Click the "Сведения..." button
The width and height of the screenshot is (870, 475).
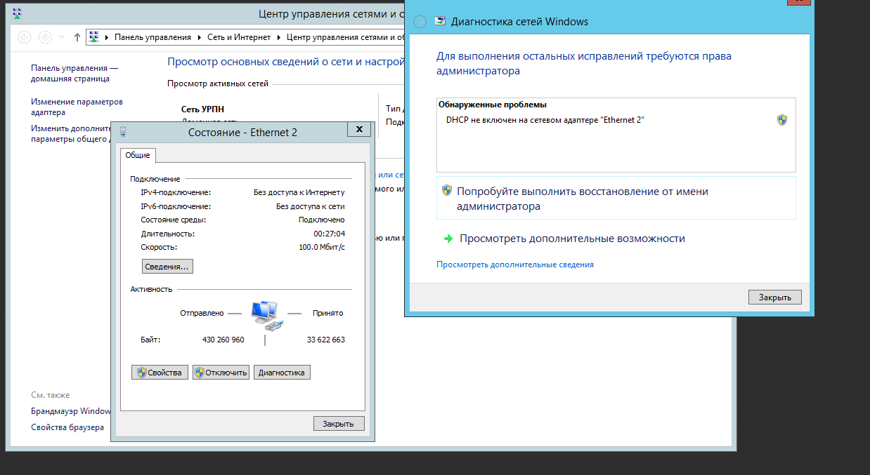[x=167, y=267]
